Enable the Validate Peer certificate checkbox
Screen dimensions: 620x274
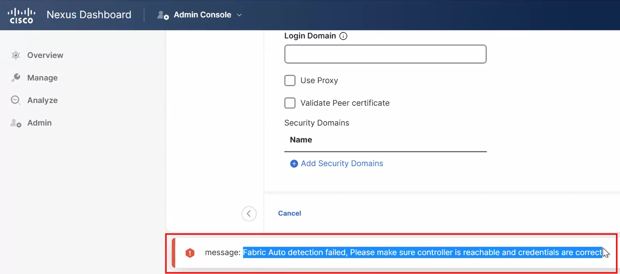pyautogui.click(x=290, y=103)
